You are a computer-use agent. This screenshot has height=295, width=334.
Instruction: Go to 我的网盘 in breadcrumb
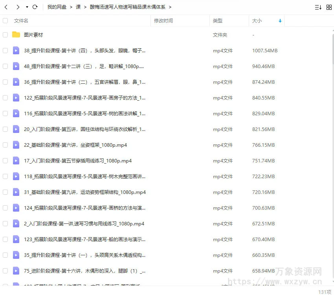[x=57, y=7]
